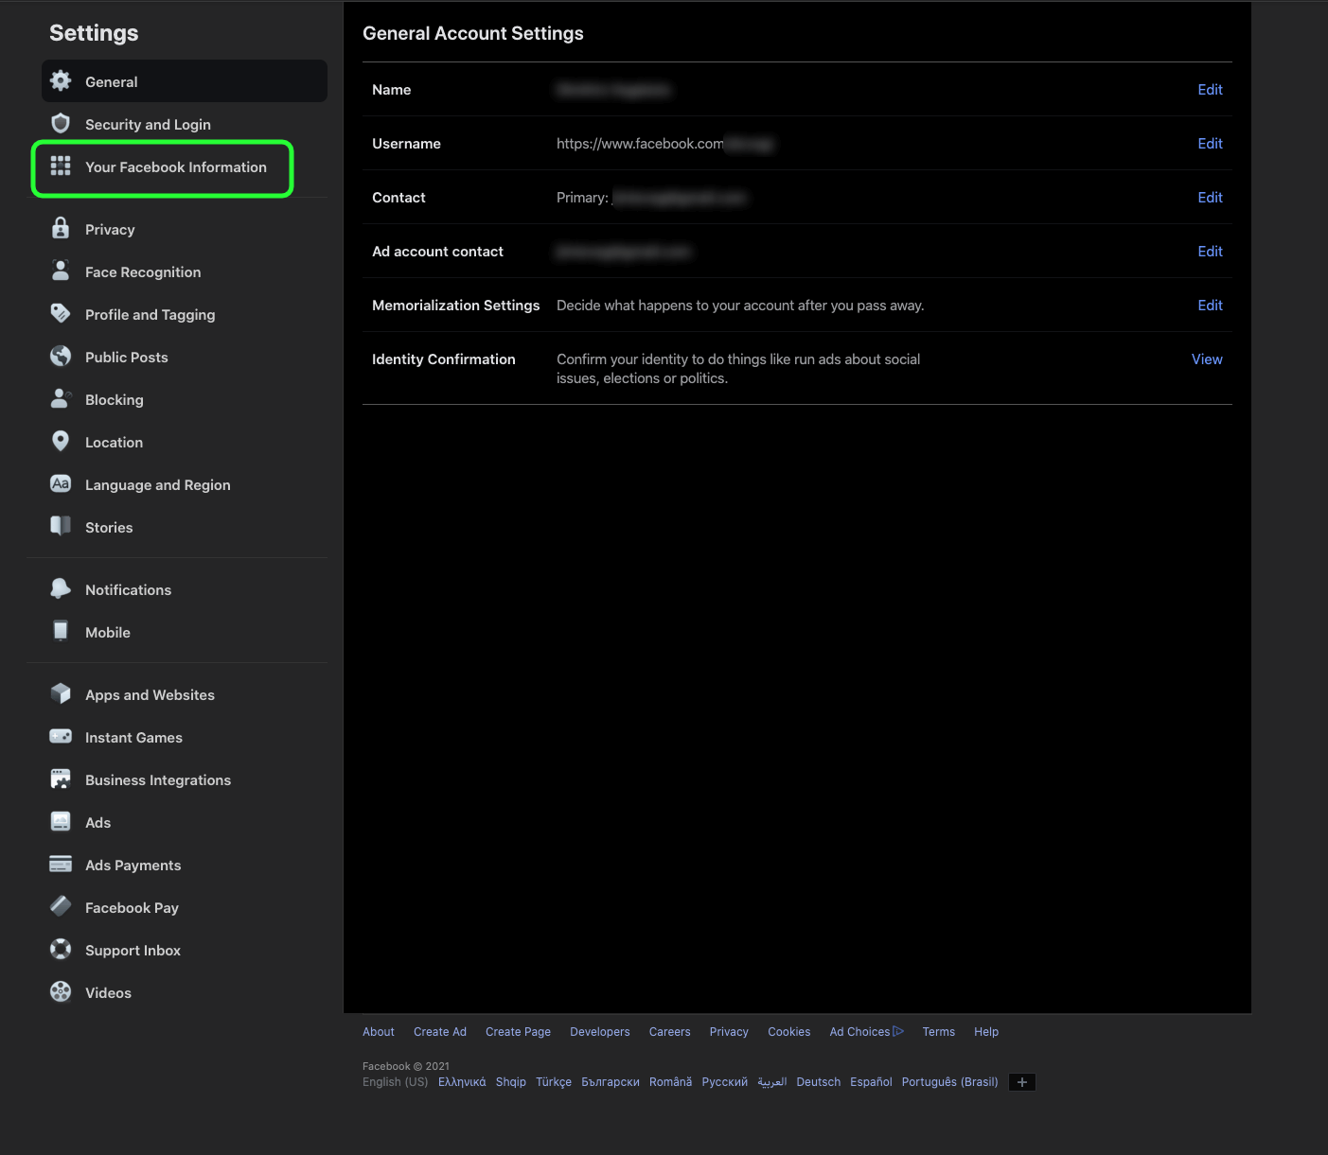Click the Language and Region Aa icon
The image size is (1328, 1155).
61,484
